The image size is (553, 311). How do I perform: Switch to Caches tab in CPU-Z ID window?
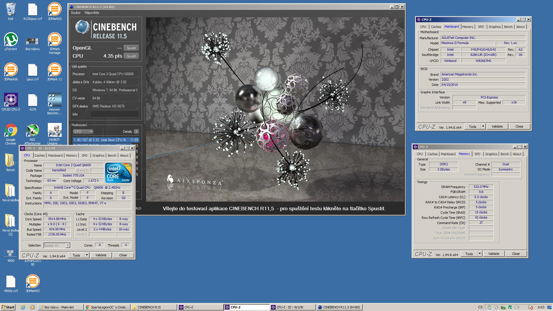(x=40, y=155)
